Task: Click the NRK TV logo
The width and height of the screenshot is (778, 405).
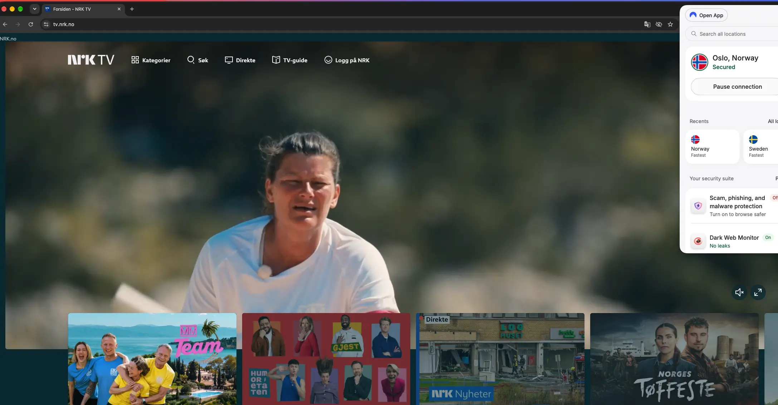Action: click(x=91, y=60)
